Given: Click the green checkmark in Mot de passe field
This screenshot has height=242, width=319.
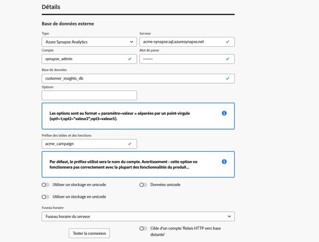Looking at the screenshot, I should 228,59.
